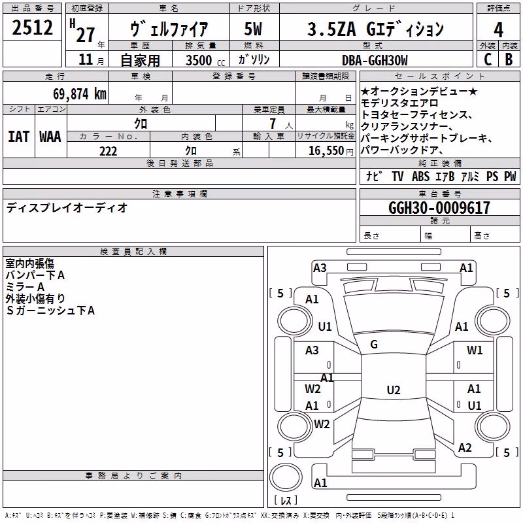Click the ディスプレイオーディオ note text
The height and width of the screenshot is (523, 523).
[x=67, y=208]
